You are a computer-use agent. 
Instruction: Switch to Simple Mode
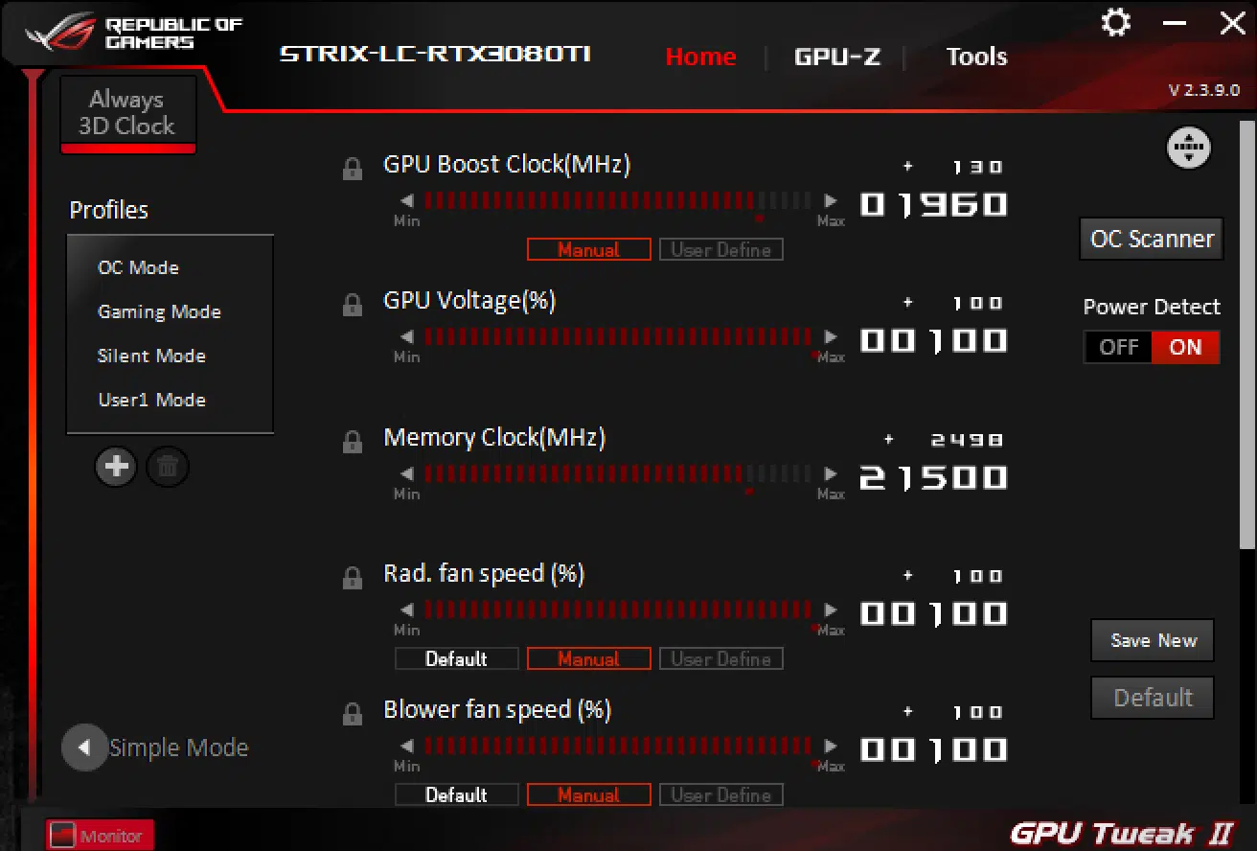179,747
